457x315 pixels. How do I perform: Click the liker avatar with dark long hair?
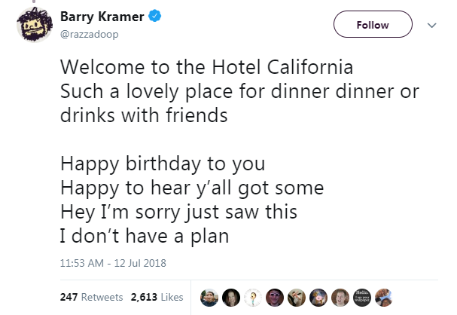point(232,297)
